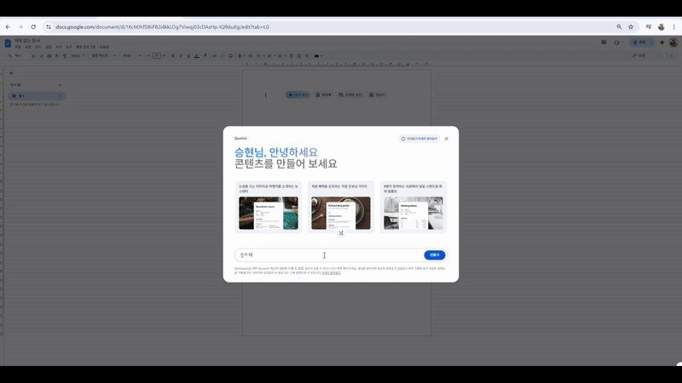Screen dimensions: 682x383
Task: Open the zoom 100% dropdown in the toolbar
Action: [78, 56]
